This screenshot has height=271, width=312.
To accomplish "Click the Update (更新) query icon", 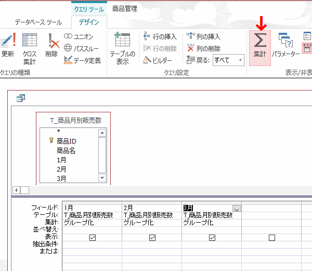I will click(x=8, y=45).
